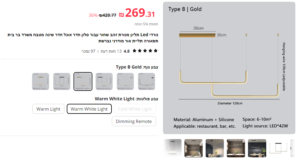298x160 pixels.
Task: Open thumbnail showing lamp with remote control
Action: tap(194, 148)
